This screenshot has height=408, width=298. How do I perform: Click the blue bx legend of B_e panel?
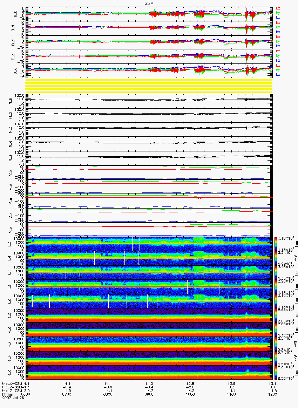point(278,60)
